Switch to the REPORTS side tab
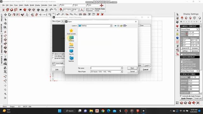The width and height of the screenshot is (203, 114). [x=1, y=60]
